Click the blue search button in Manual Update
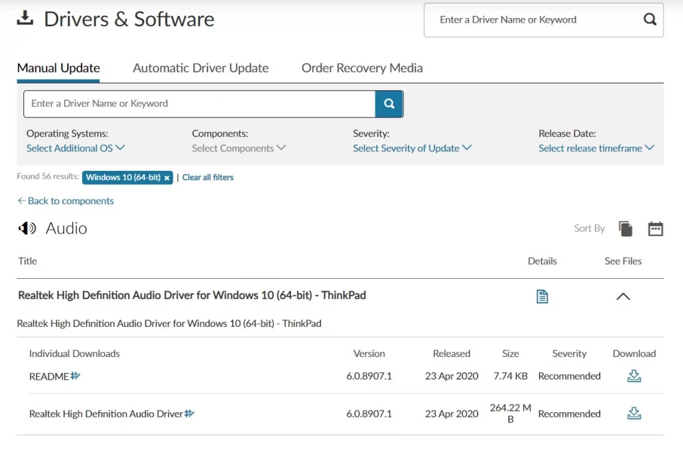Image resolution: width=683 pixels, height=449 pixels. click(389, 103)
